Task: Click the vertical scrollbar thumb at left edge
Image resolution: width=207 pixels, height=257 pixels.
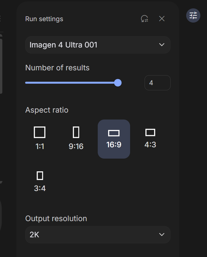Action: click(x=1, y=66)
